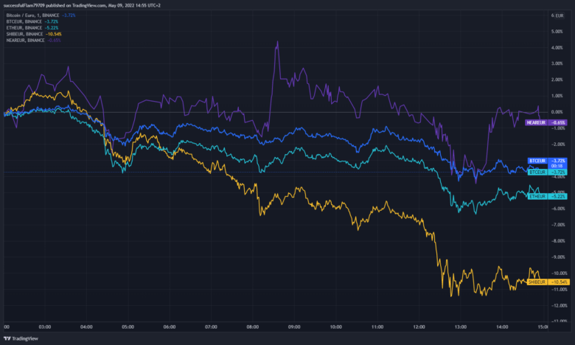Click the 14:00 time axis label
This screenshot has width=575, height=345.
click(502, 327)
